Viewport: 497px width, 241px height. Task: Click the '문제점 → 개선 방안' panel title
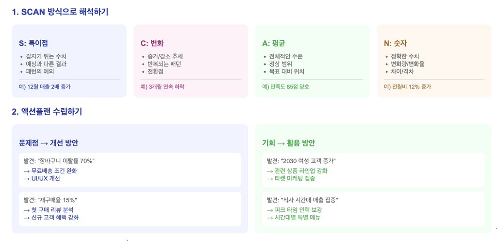[49, 143]
